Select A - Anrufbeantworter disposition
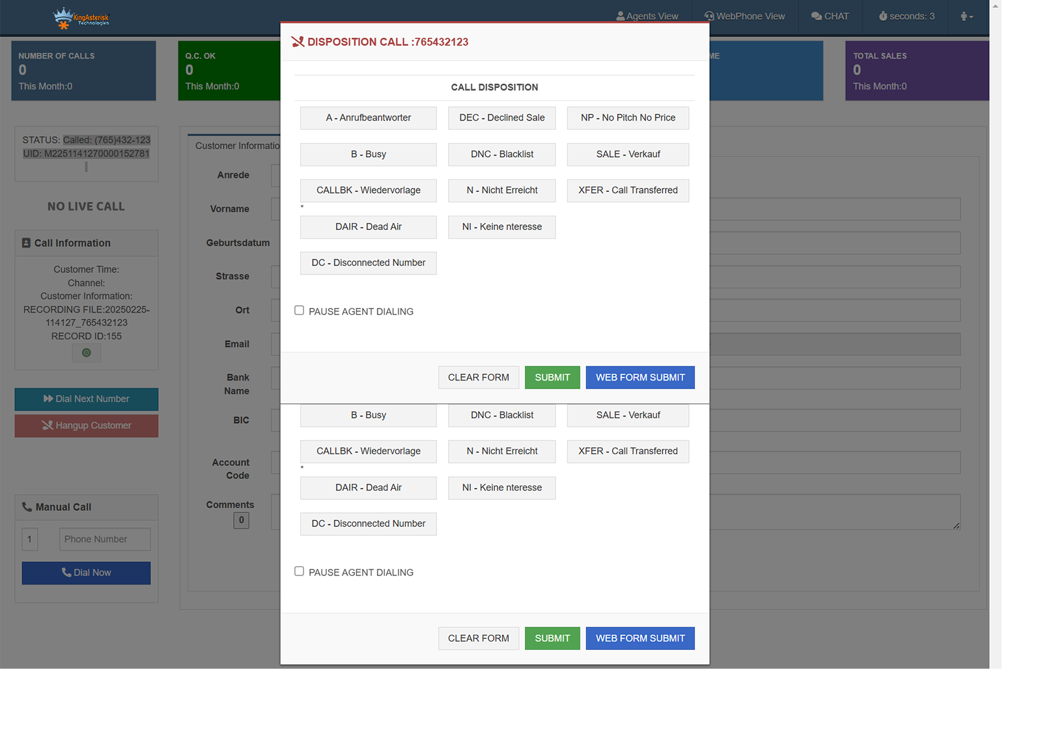Image resolution: width=1042 pixels, height=732 pixels. coord(368,118)
